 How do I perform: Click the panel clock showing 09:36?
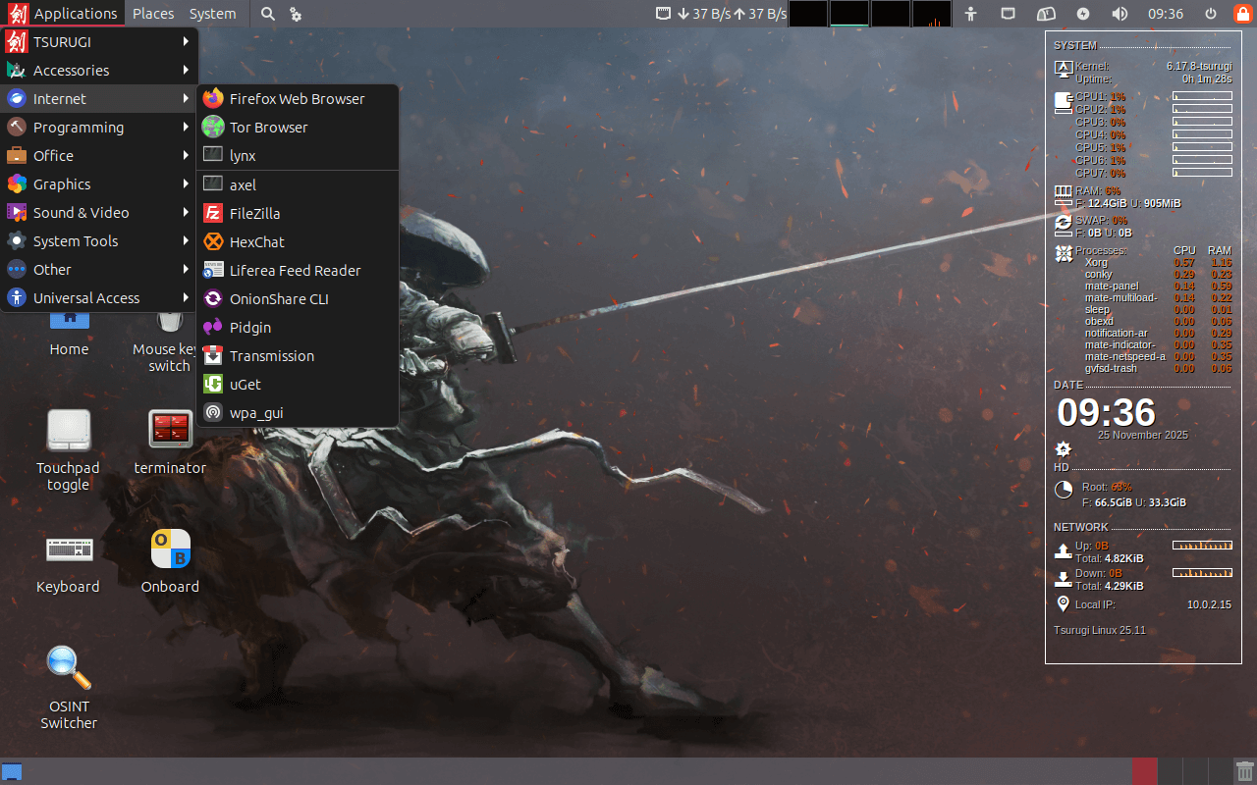click(1166, 14)
